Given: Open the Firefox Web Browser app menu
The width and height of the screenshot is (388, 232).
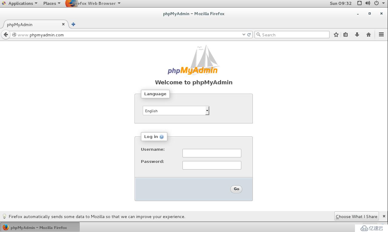Looking at the screenshot, I should click(x=93, y=3).
